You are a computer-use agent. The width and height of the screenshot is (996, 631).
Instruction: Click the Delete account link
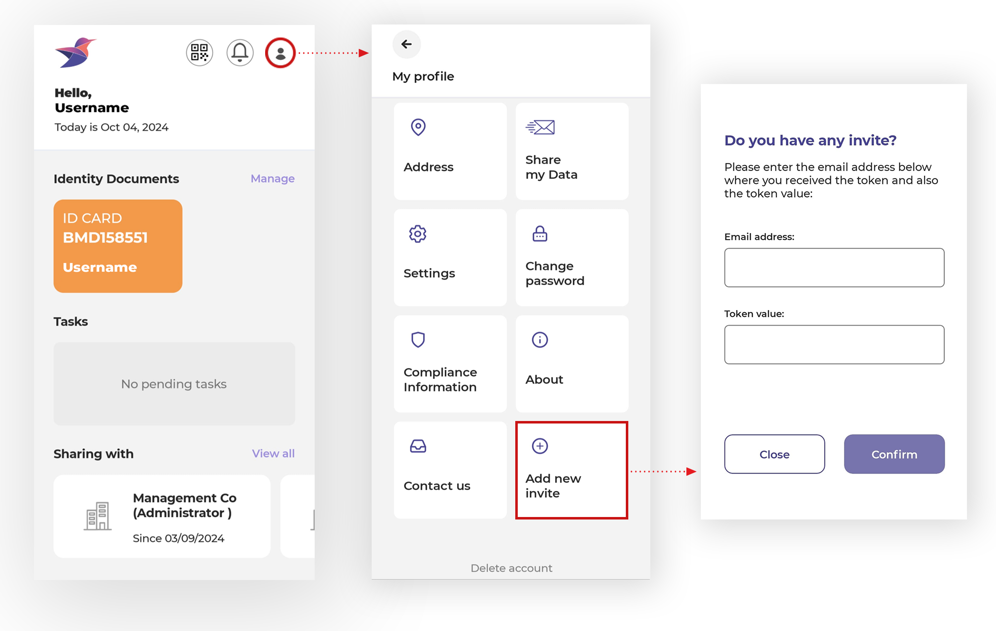tap(511, 568)
